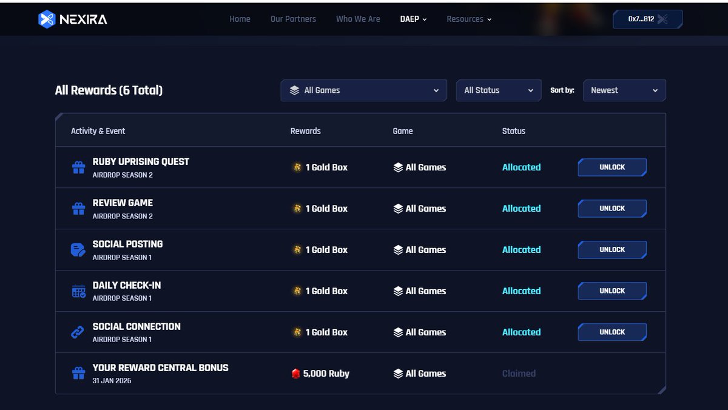Click the crossed-swords icon in the wallet button
Image resolution: width=728 pixels, height=410 pixels.
[x=662, y=19]
